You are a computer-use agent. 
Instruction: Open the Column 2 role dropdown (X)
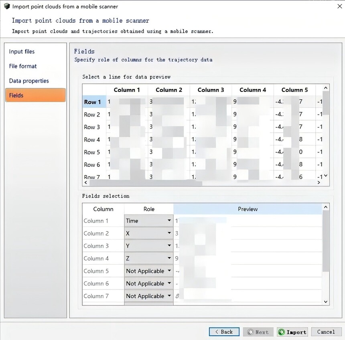click(149, 233)
